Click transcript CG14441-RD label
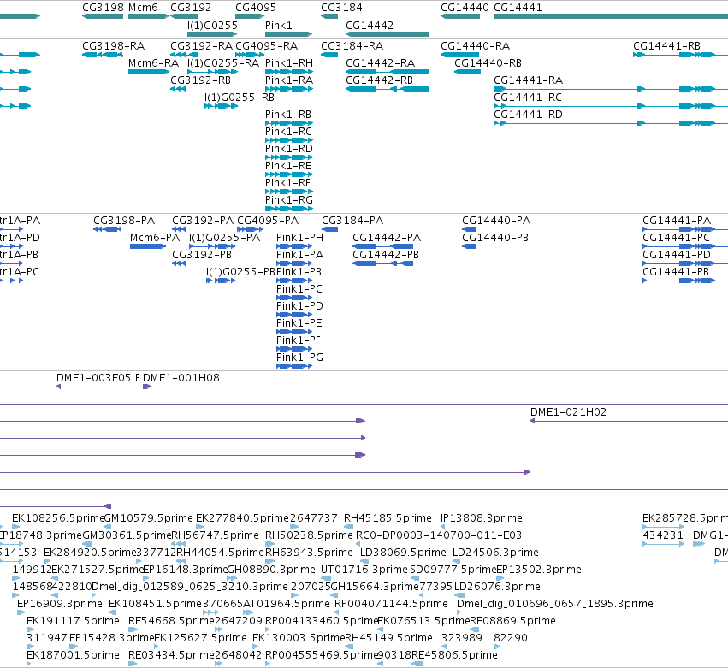This screenshot has height=668, width=728. click(x=528, y=115)
